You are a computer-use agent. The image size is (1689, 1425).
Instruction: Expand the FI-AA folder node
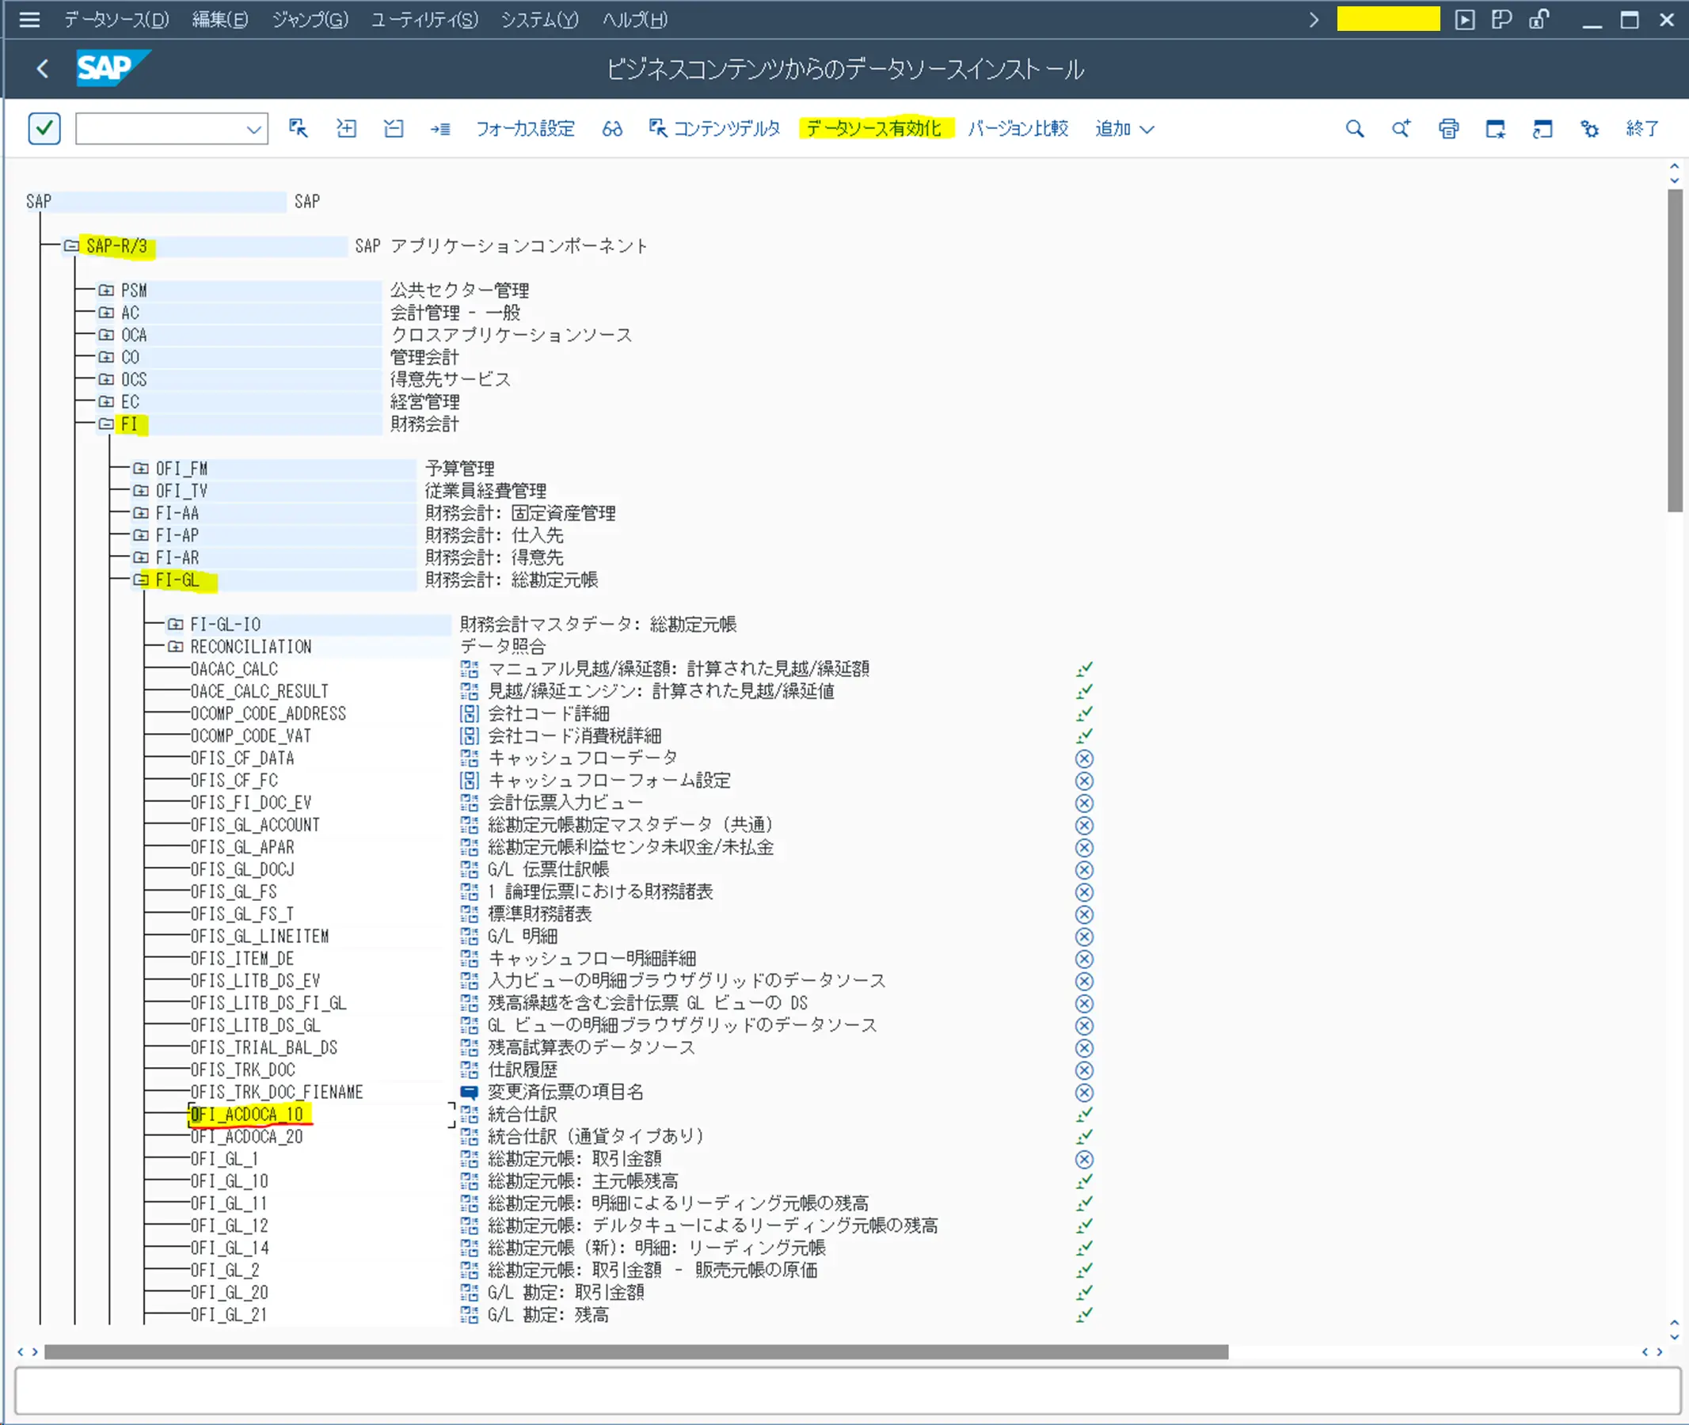(141, 513)
